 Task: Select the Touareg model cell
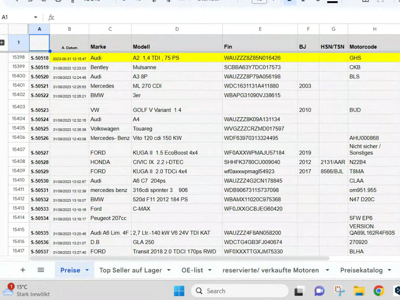[177, 129]
